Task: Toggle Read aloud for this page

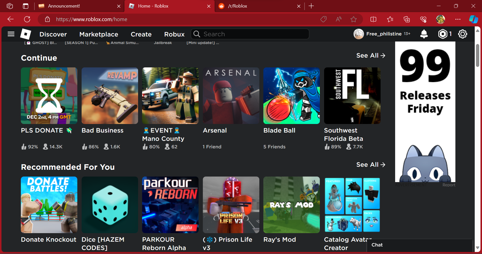Action: pyautogui.click(x=338, y=19)
